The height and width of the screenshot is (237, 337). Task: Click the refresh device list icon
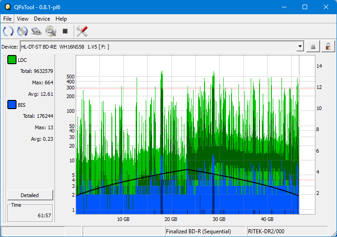[8, 31]
